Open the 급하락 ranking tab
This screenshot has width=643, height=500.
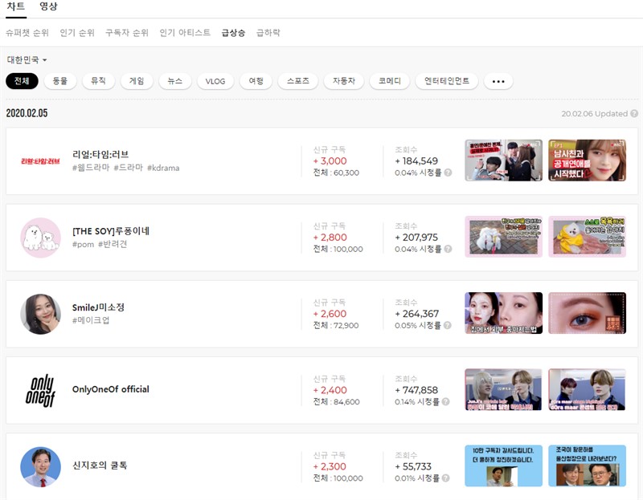pos(268,33)
